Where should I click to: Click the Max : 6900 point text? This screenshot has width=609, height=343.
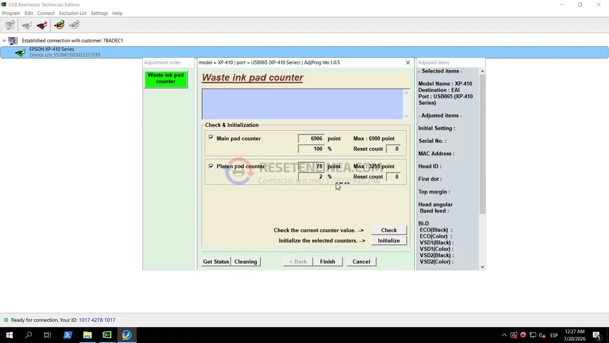(374, 139)
